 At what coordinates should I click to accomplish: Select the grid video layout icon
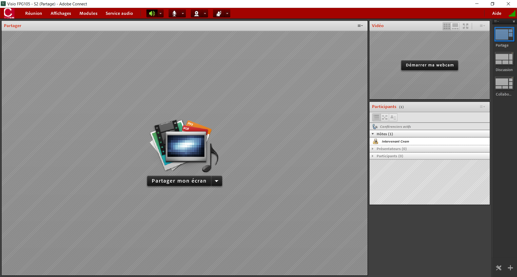coord(447,26)
